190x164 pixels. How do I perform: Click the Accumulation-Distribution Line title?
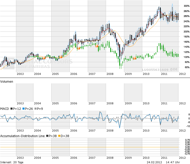pos(22,136)
